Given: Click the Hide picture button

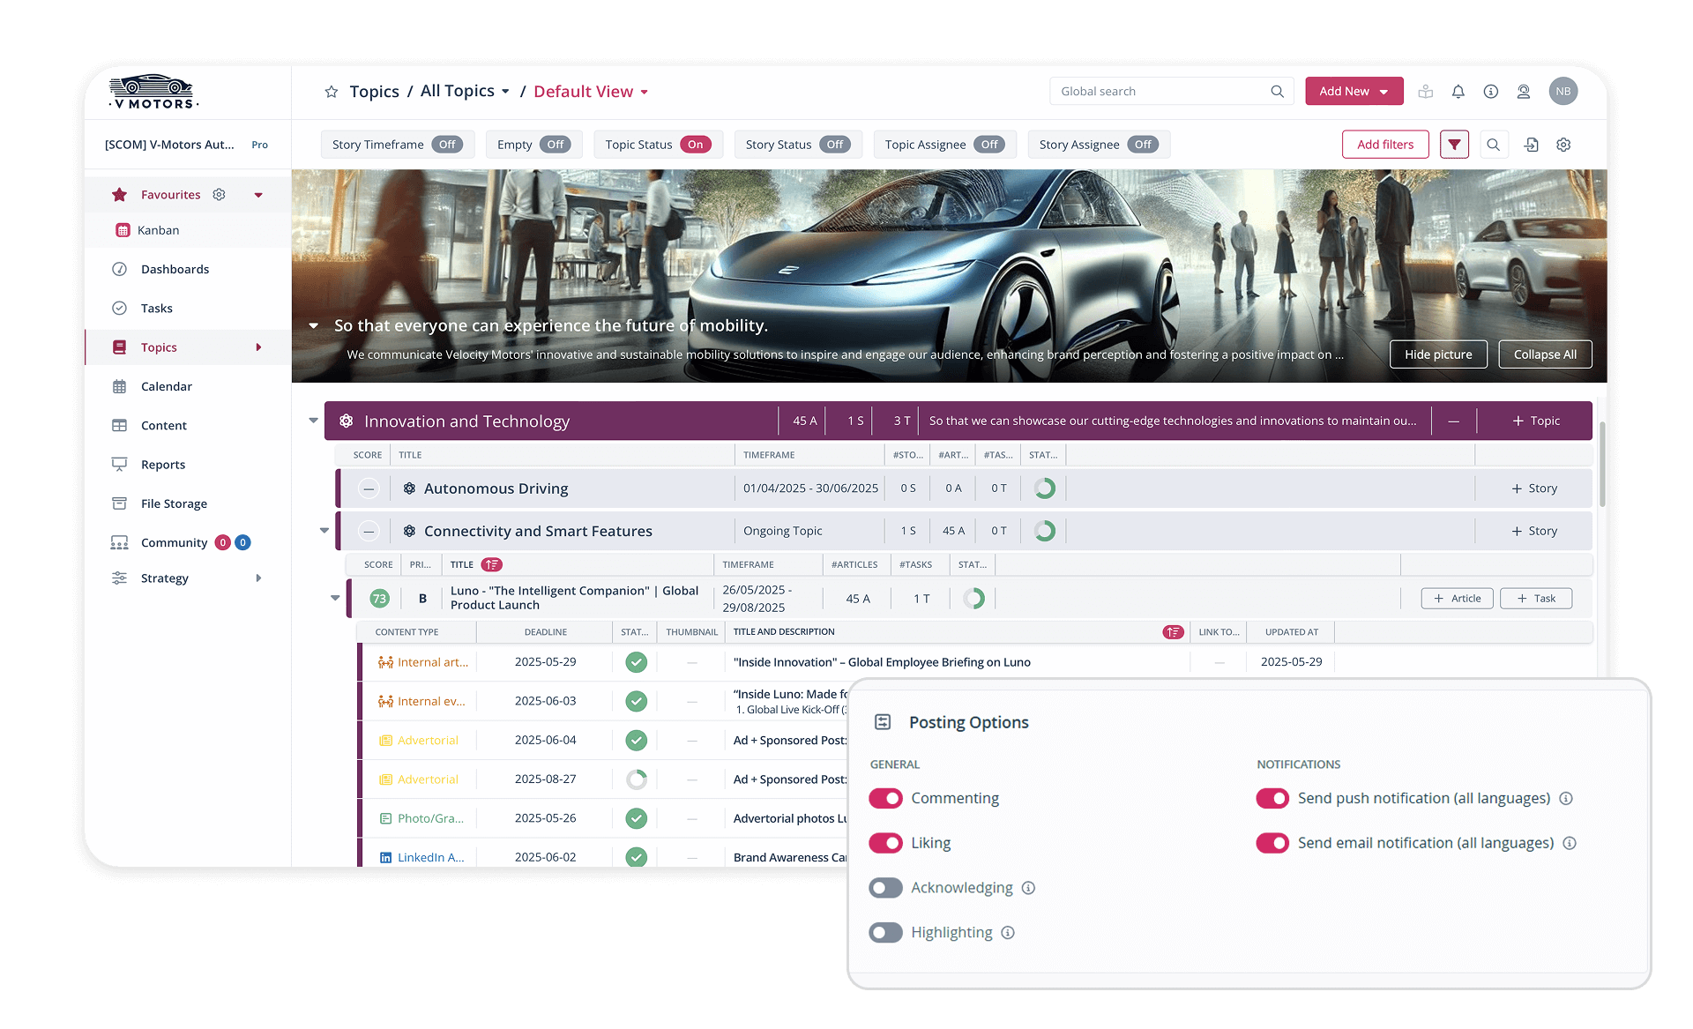Looking at the screenshot, I should pyautogui.click(x=1438, y=354).
